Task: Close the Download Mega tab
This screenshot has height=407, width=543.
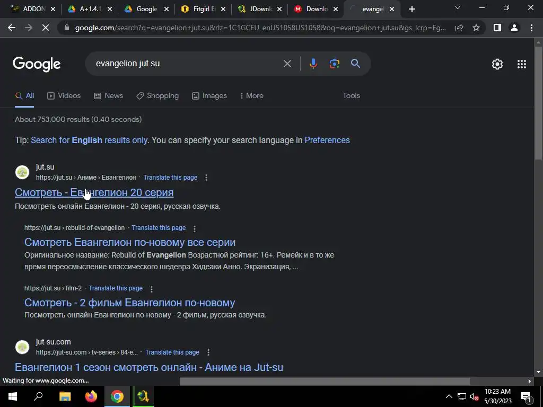Action: (335, 10)
